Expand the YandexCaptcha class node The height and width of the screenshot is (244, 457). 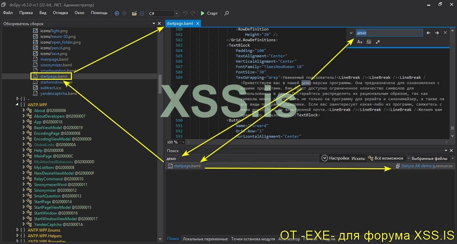24,224
